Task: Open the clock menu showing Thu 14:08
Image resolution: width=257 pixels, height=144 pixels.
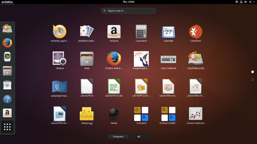Action: click(128, 2)
